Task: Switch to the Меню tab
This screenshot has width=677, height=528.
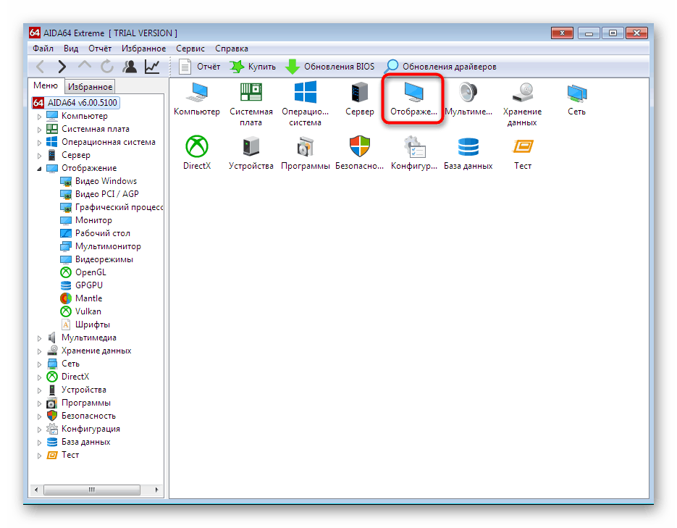Action: 46,85
